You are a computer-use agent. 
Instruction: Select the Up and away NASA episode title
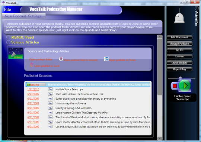(x=103, y=127)
